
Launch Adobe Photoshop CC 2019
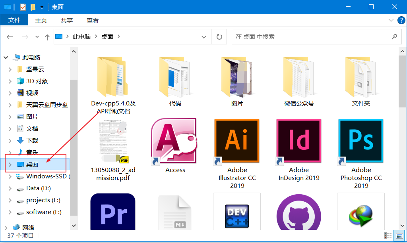pos(360,141)
